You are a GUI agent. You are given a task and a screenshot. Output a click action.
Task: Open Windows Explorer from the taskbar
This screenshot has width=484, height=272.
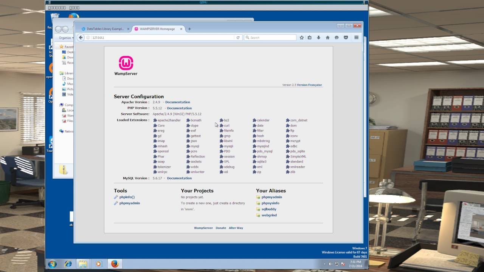pos(82,264)
